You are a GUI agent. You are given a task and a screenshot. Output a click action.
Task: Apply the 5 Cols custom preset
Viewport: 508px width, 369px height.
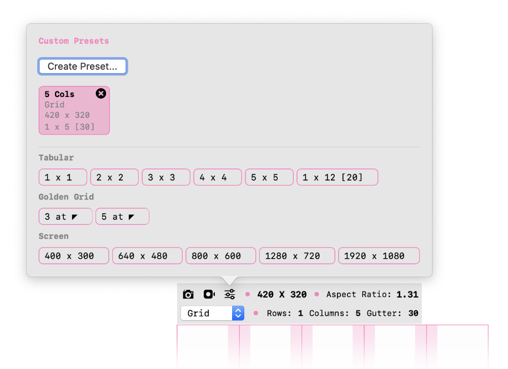click(74, 110)
